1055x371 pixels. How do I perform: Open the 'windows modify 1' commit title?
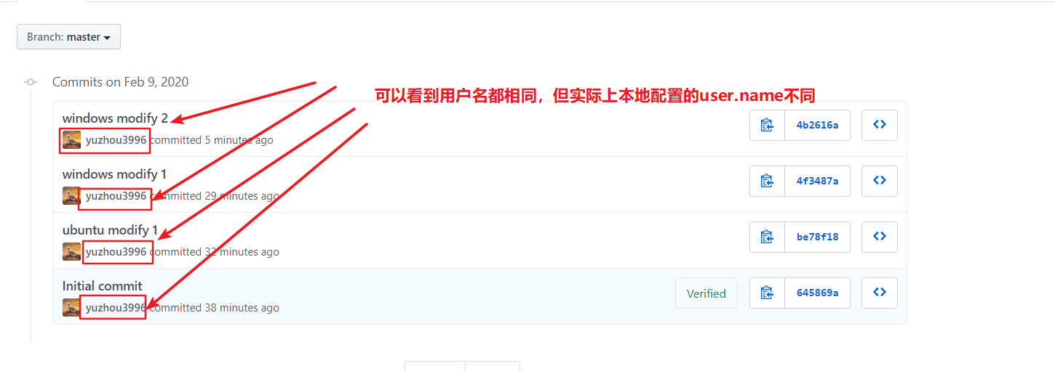(x=114, y=174)
